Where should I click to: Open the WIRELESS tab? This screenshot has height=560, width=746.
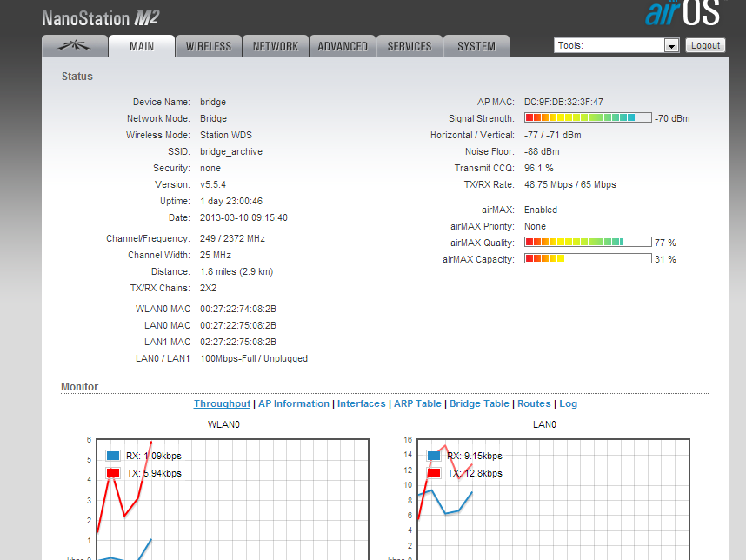[209, 46]
